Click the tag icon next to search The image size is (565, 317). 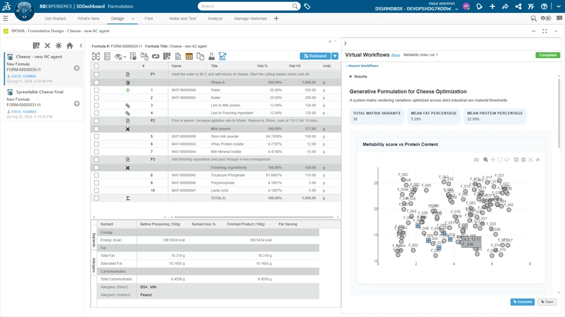[307, 6]
